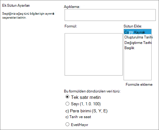This screenshot has height=130, width=159.
Task: Click the 'Seçtiğiniz ağaç türü' description text
Action: click(x=28, y=16)
